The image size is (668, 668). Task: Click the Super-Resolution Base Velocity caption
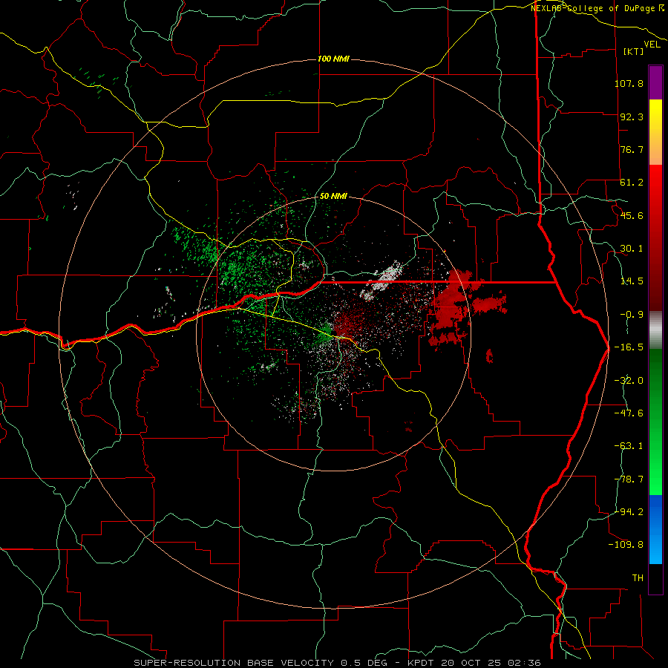[x=337, y=663]
